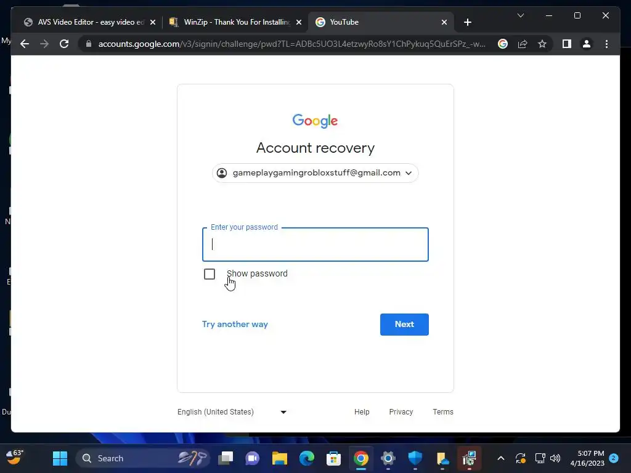Switch to the AVS Video Editor tab

tap(90, 22)
